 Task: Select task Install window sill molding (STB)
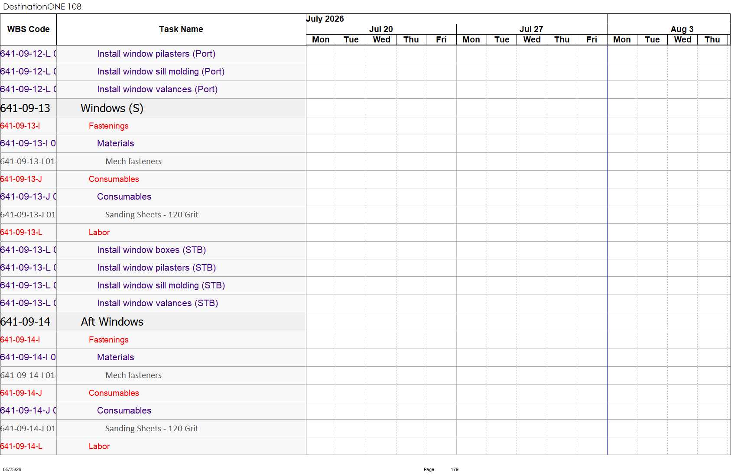pyautogui.click(x=161, y=285)
